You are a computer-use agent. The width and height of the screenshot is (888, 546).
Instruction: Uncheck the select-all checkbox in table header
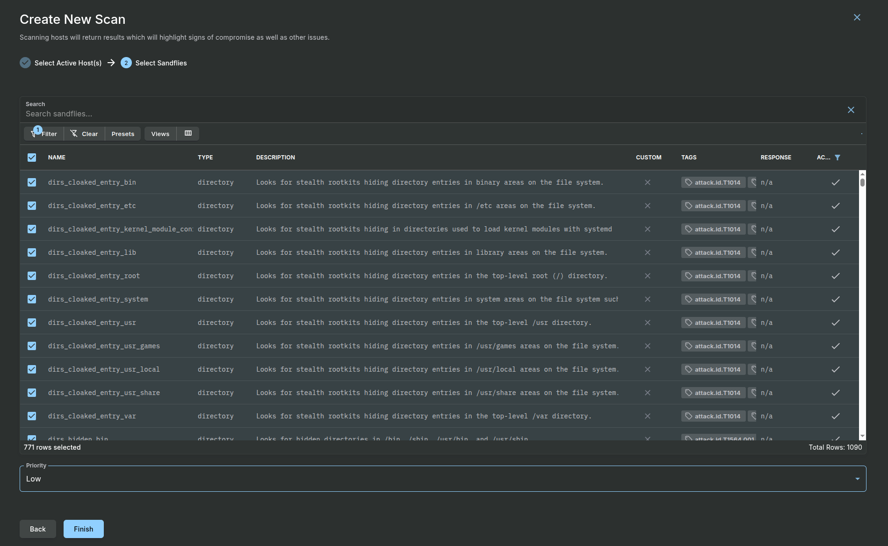click(x=31, y=158)
